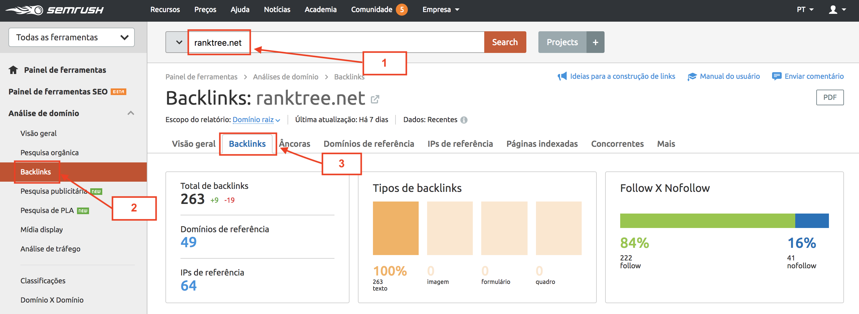
Task: Click the BETA badge on Painel de ferramentas SEO
Action: [x=119, y=92]
